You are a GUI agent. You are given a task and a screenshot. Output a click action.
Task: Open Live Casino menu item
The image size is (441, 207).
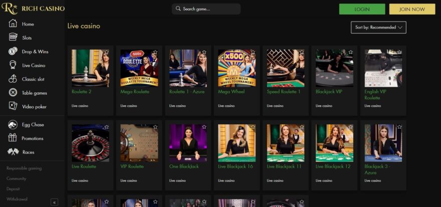click(33, 65)
